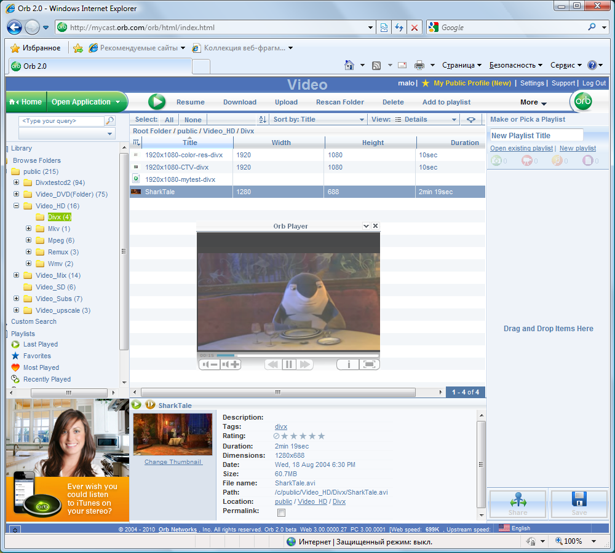The image size is (615, 553).
Task: Click the Orb logo icon at top right
Action: tap(583, 101)
